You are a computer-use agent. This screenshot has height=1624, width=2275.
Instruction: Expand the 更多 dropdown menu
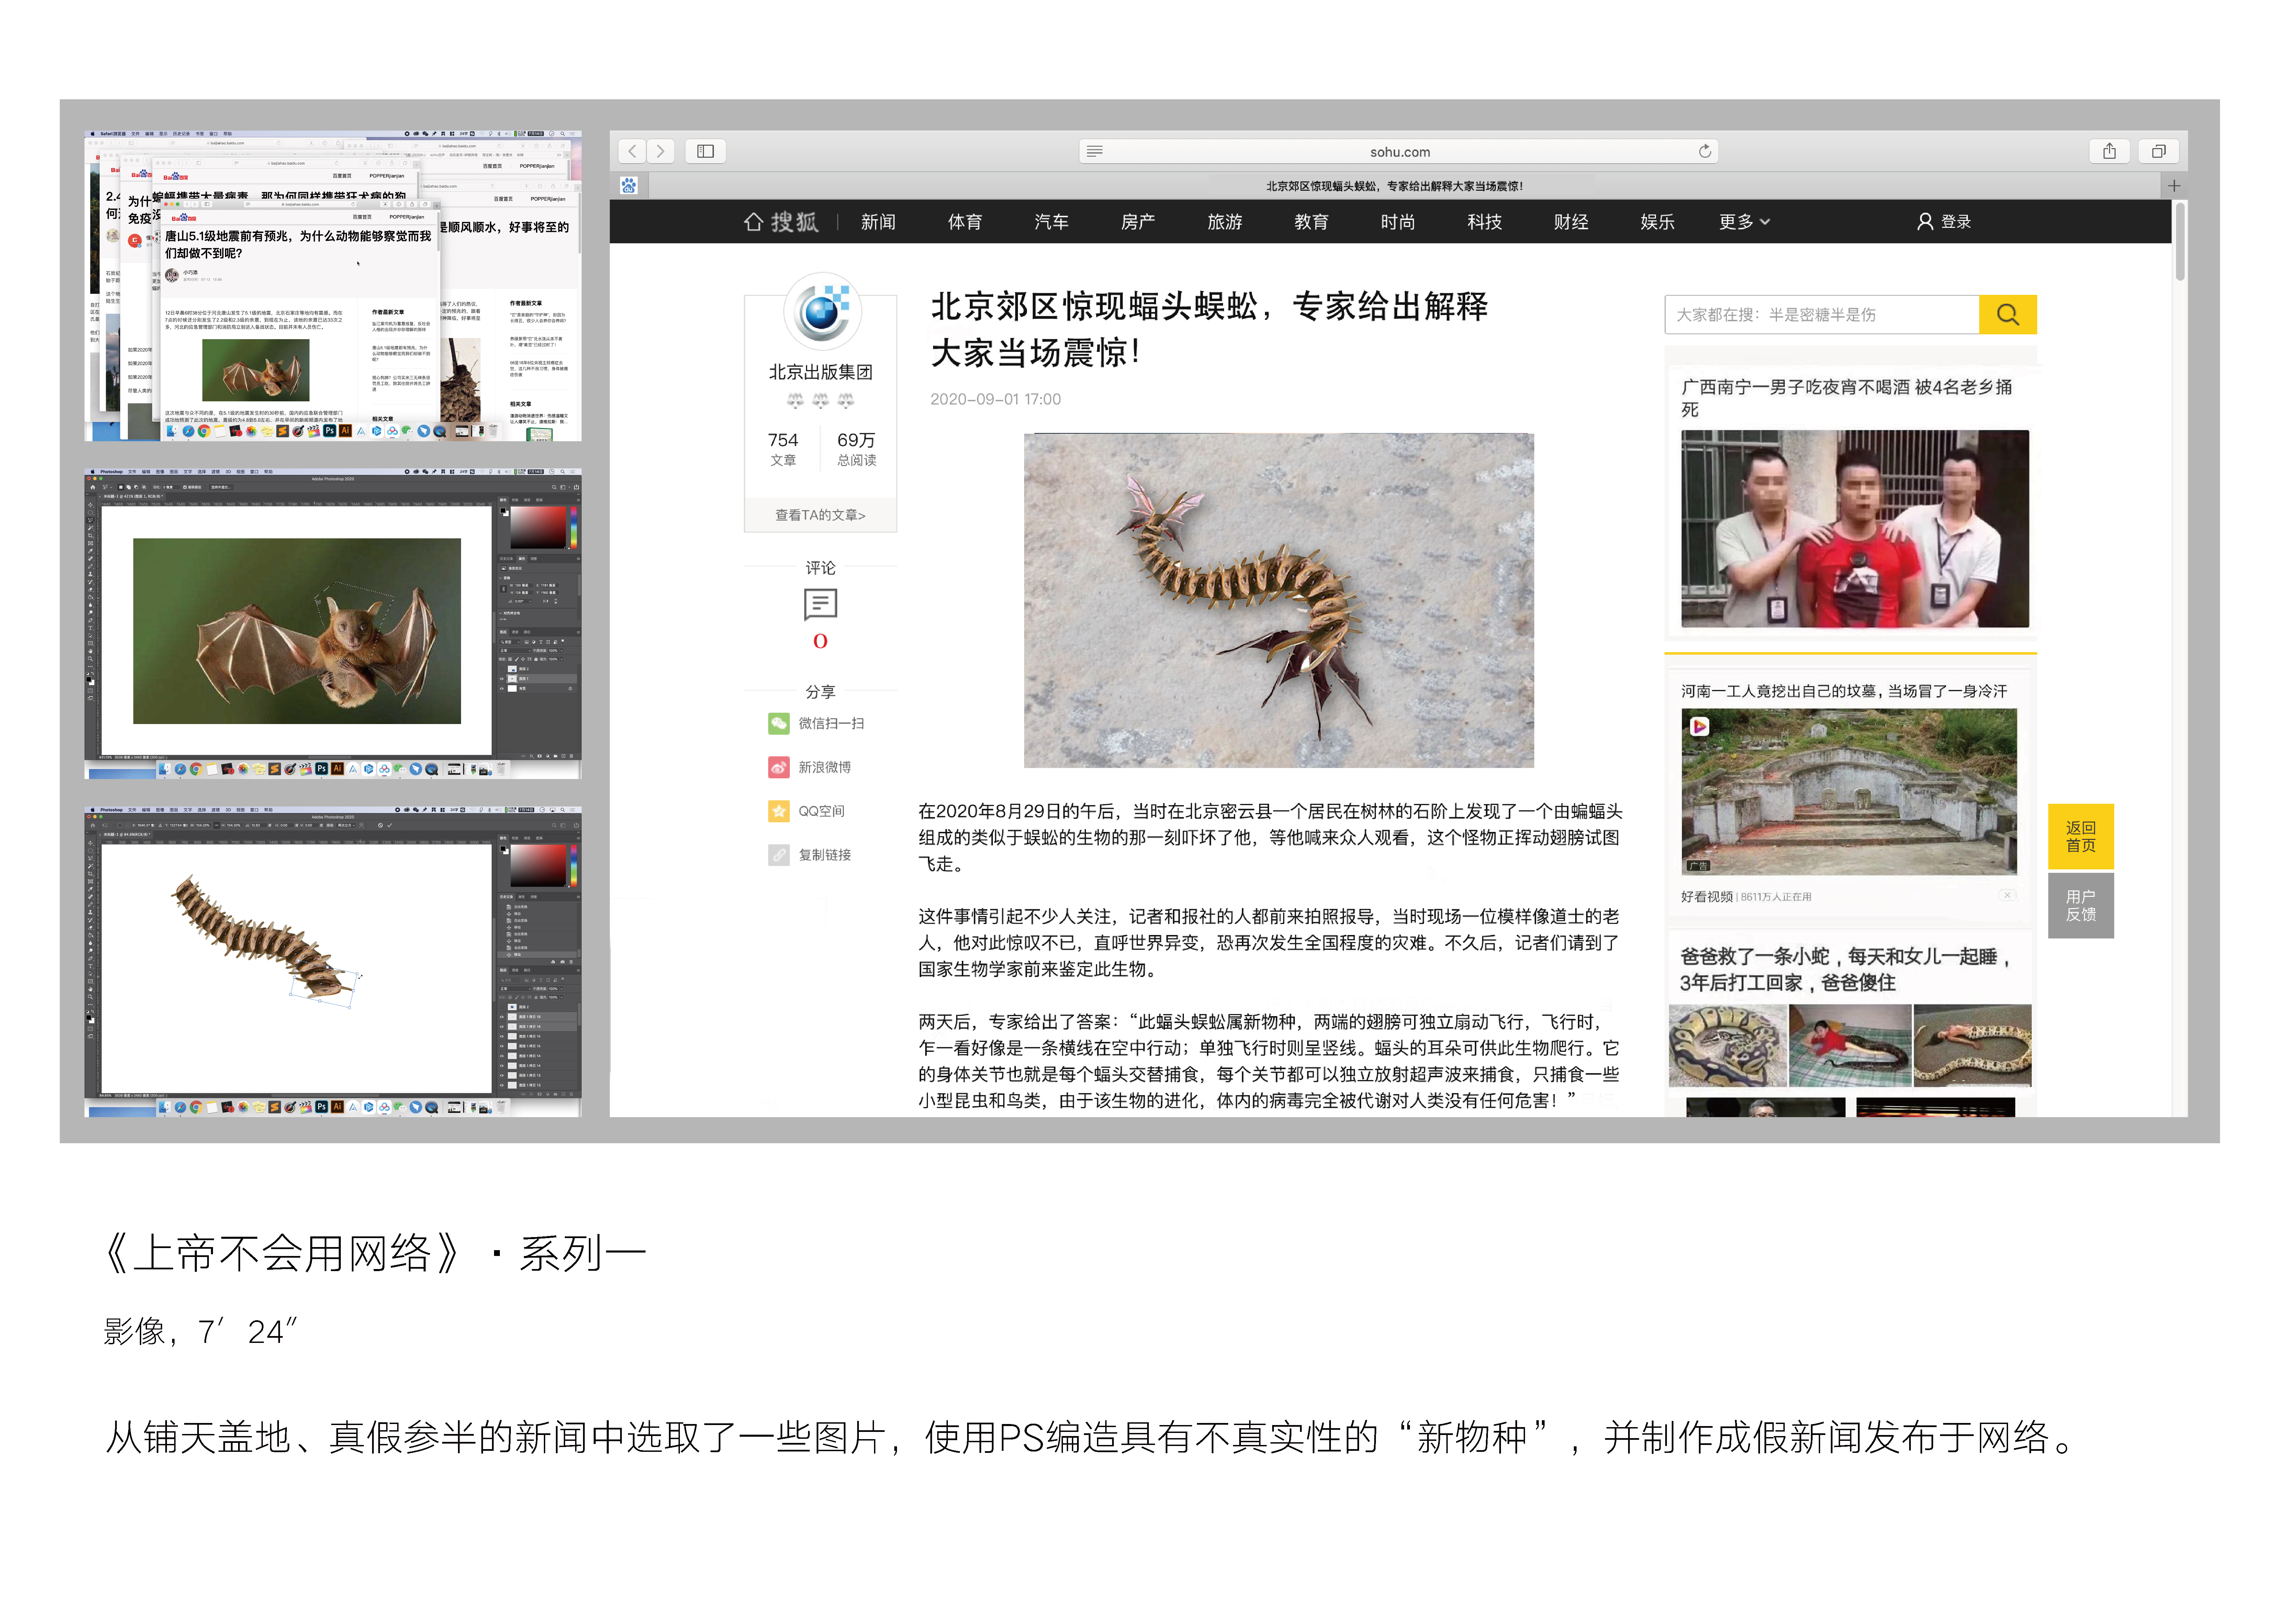click(x=1744, y=222)
